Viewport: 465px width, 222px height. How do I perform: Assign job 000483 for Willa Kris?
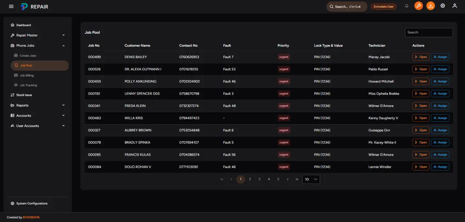click(x=440, y=118)
